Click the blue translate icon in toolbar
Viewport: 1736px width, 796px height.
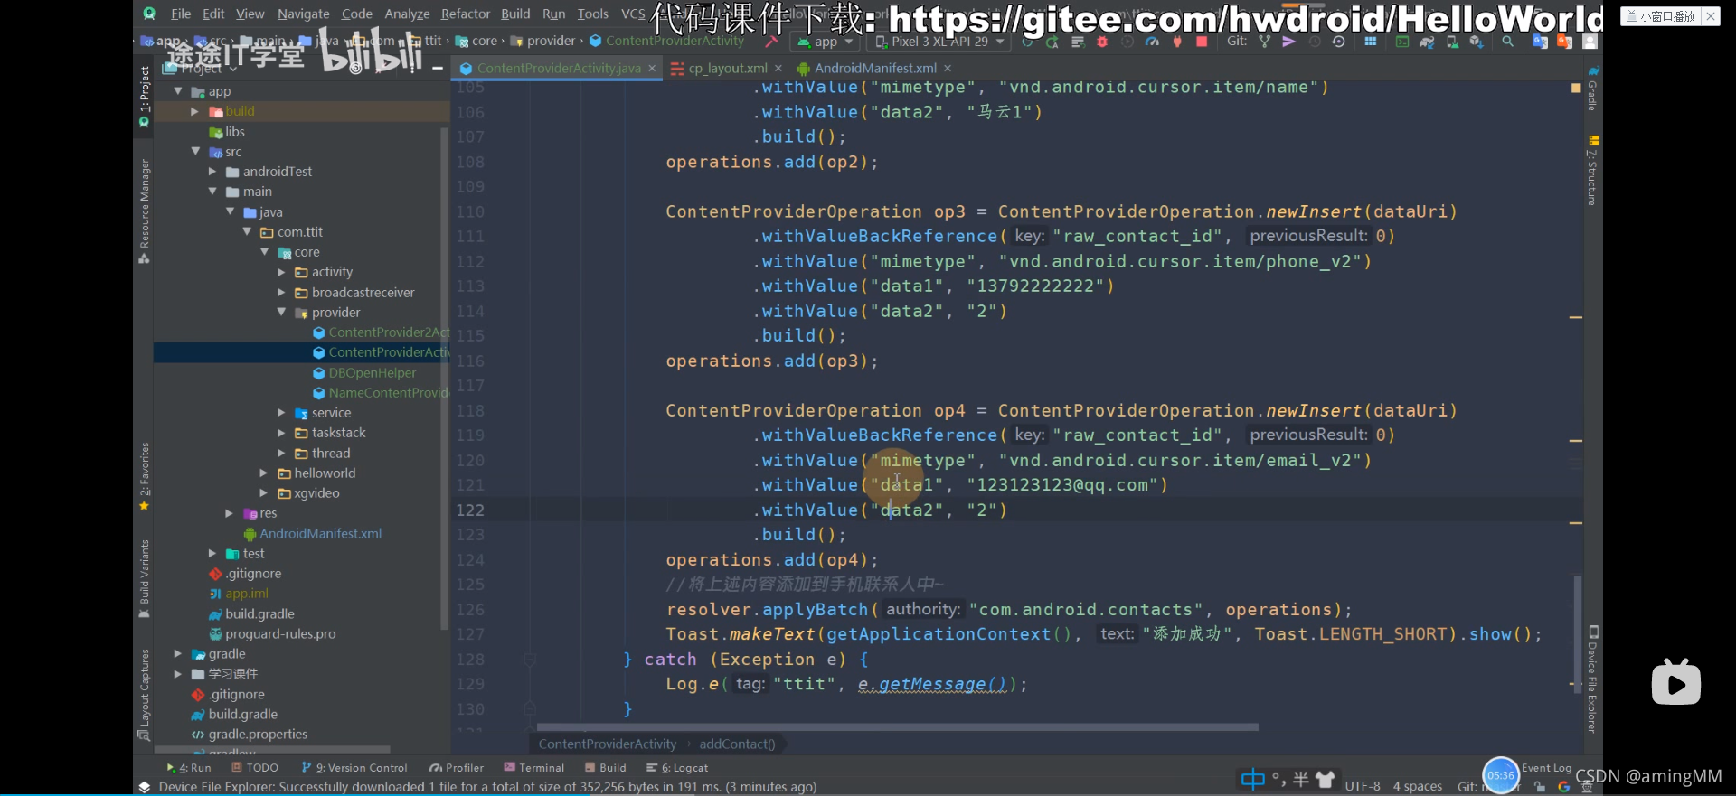coord(1540,42)
